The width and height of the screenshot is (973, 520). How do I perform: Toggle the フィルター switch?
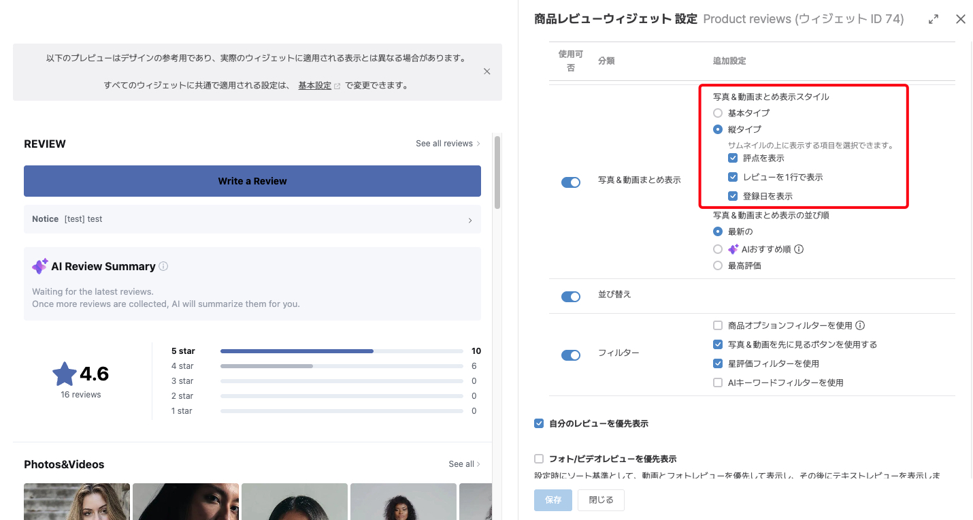click(571, 355)
